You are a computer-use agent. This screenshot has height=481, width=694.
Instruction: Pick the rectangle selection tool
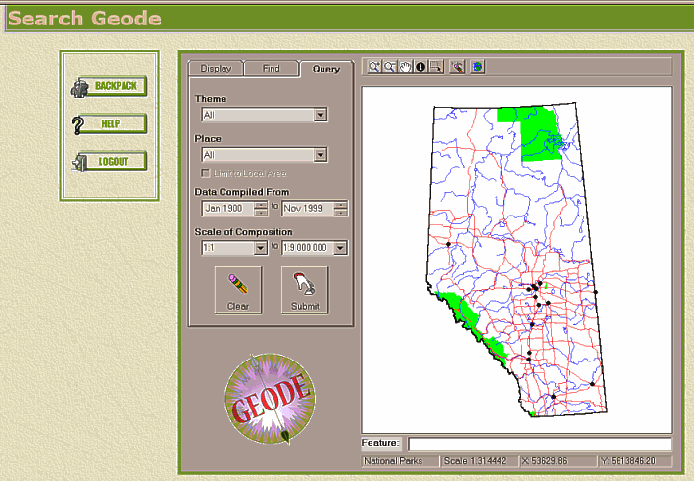coord(435,67)
